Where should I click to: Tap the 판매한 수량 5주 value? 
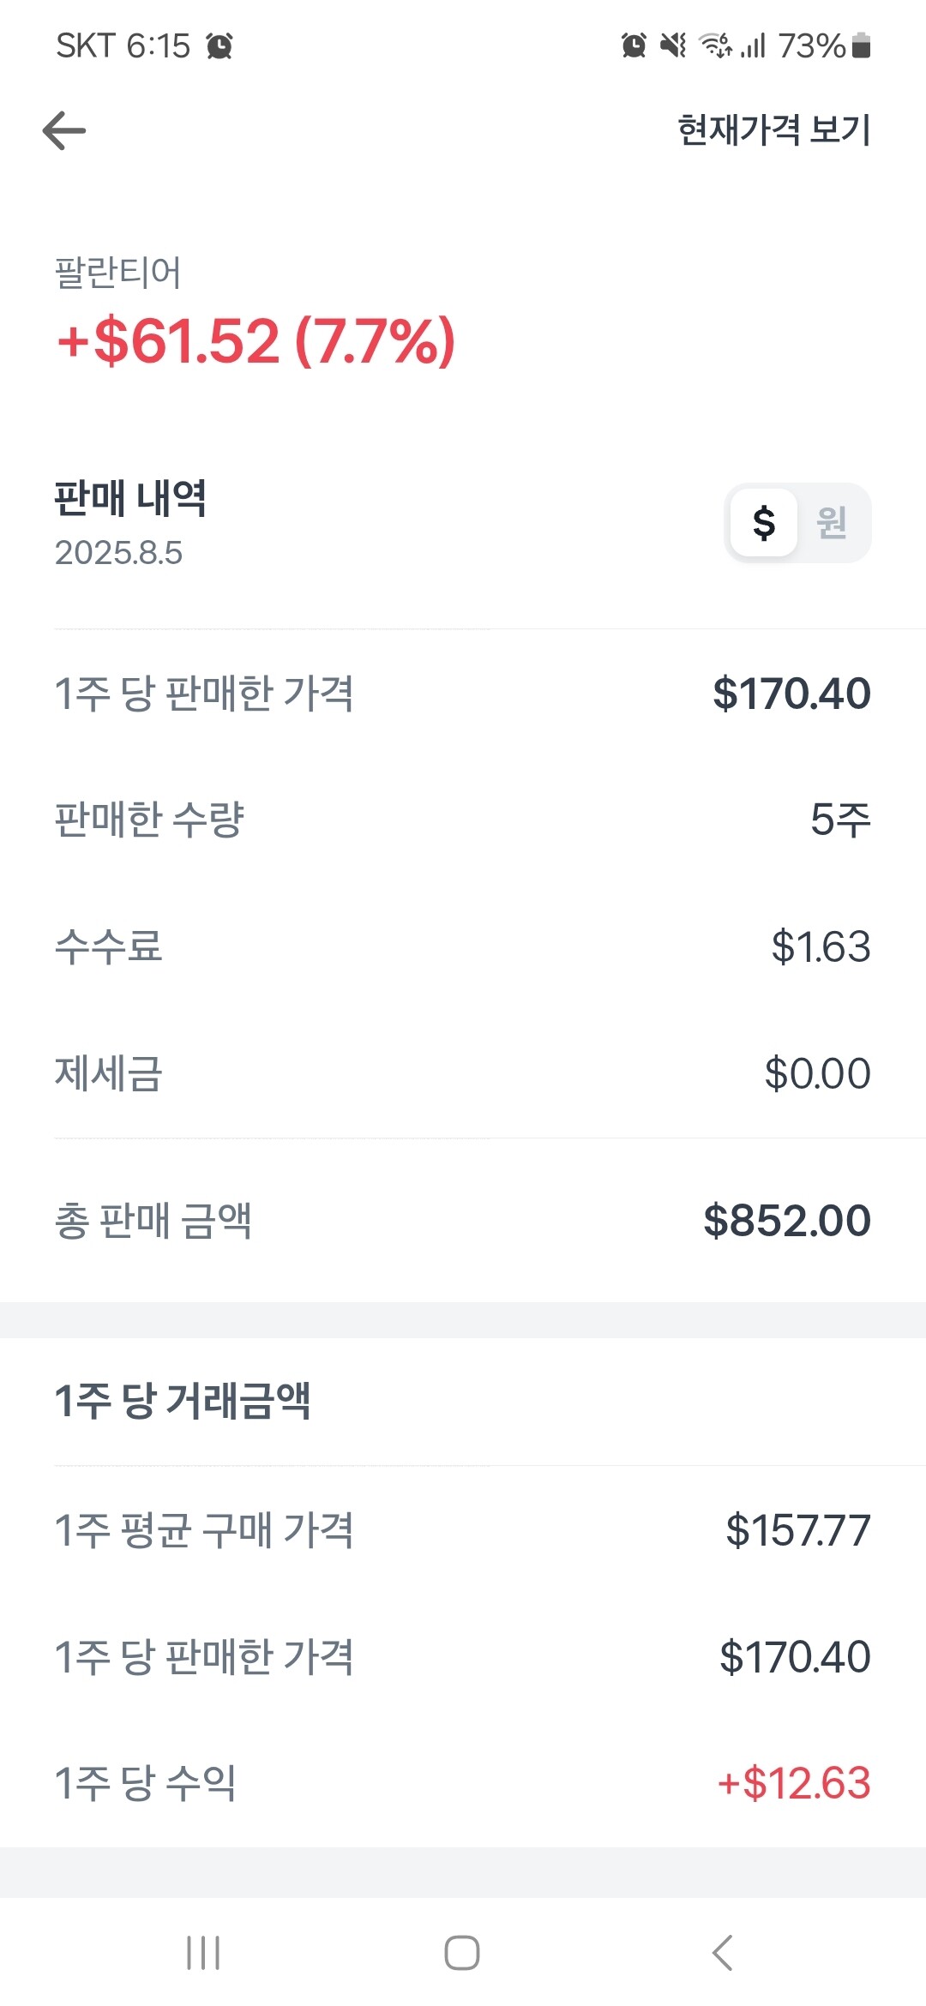click(x=840, y=820)
